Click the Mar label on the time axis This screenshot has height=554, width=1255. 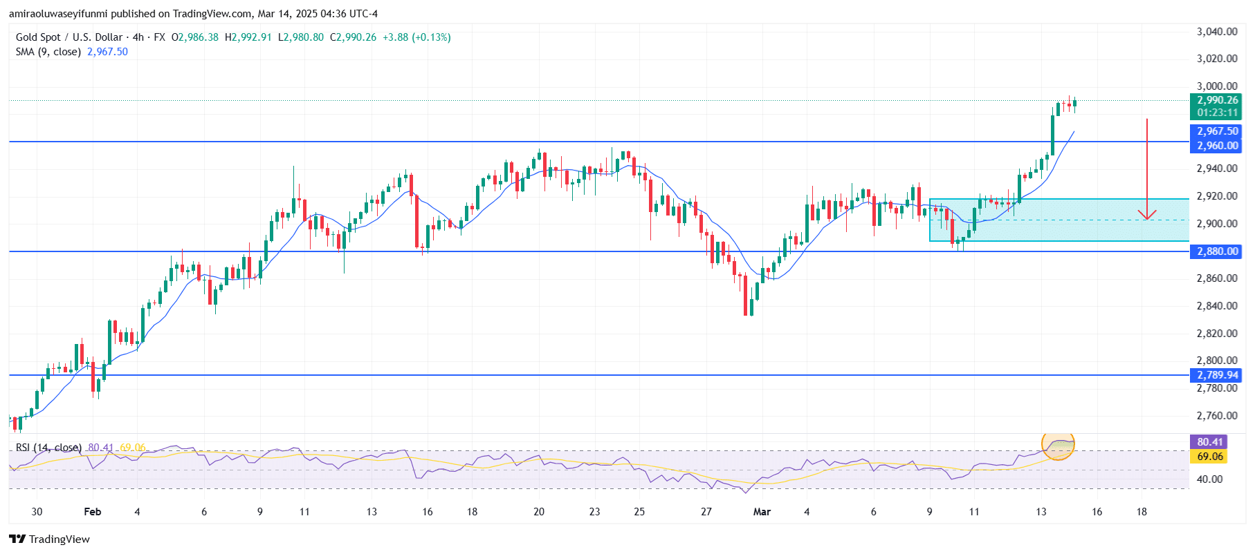coord(762,512)
